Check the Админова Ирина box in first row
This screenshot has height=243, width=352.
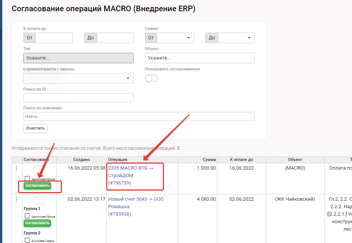[x=27, y=179]
